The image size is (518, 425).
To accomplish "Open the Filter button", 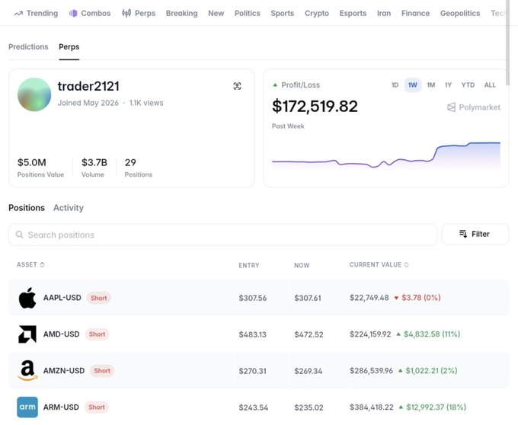I will pos(475,234).
